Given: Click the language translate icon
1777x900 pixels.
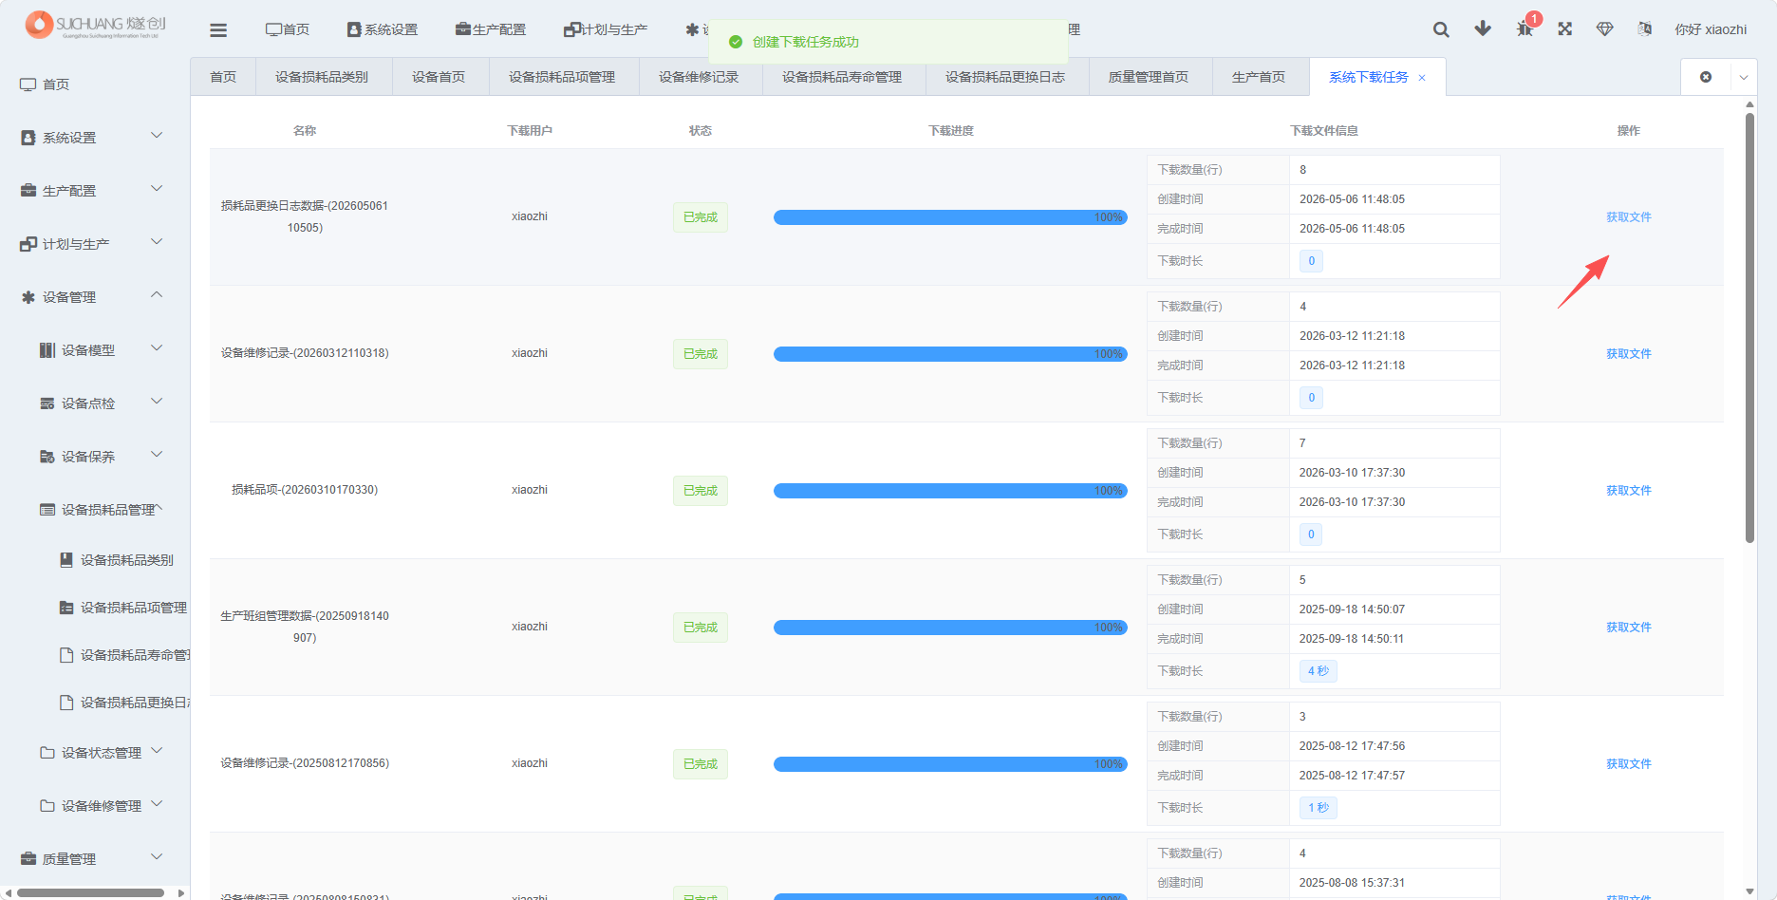Looking at the screenshot, I should point(1645,29).
